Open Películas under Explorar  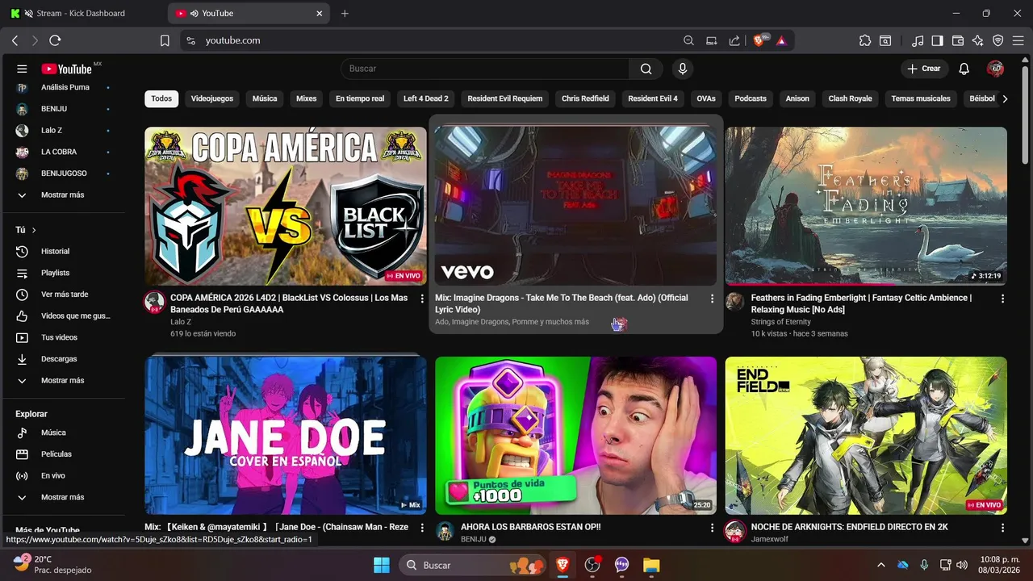[64, 454]
